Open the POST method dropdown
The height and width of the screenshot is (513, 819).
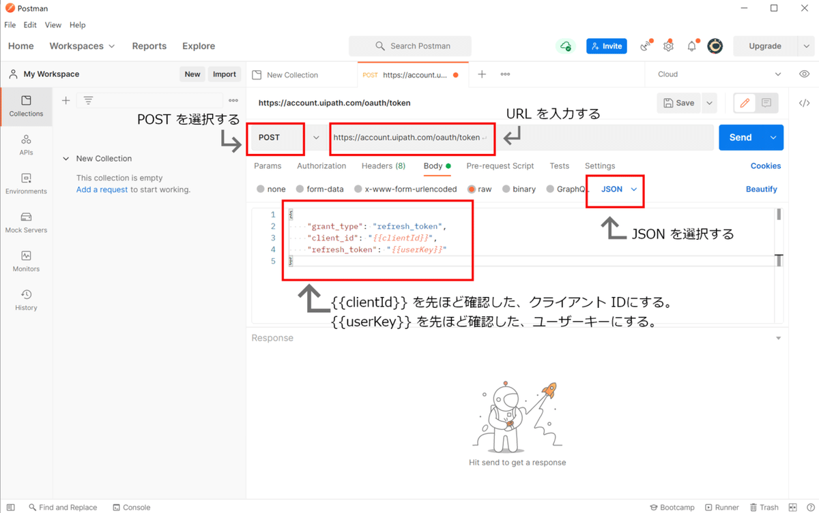click(x=316, y=138)
